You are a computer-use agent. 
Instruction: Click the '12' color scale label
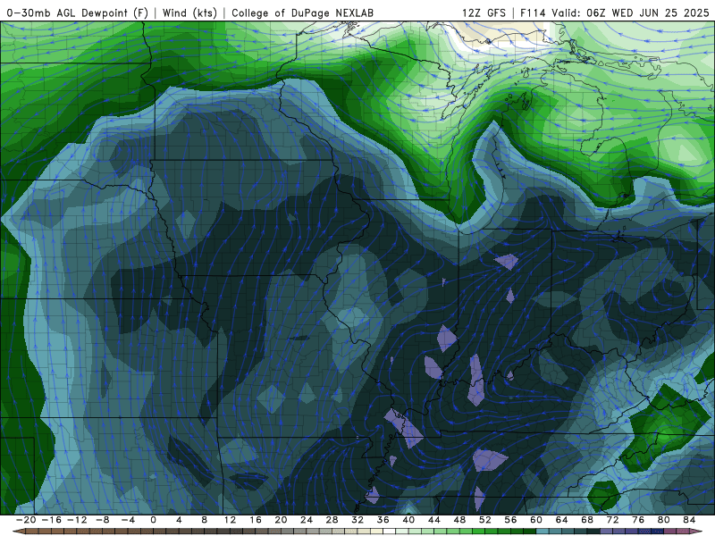pyautogui.click(x=230, y=520)
